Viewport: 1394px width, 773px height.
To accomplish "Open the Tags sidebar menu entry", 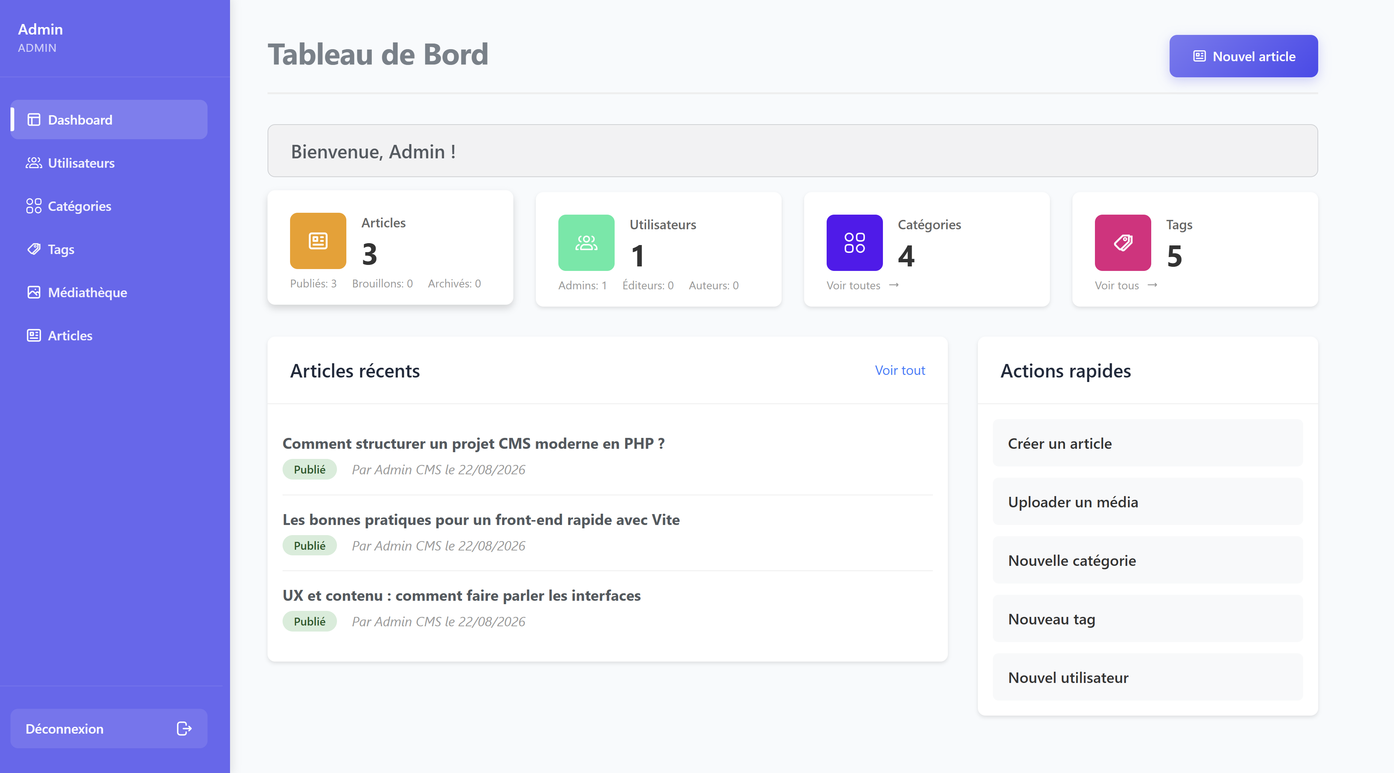I will (x=109, y=249).
